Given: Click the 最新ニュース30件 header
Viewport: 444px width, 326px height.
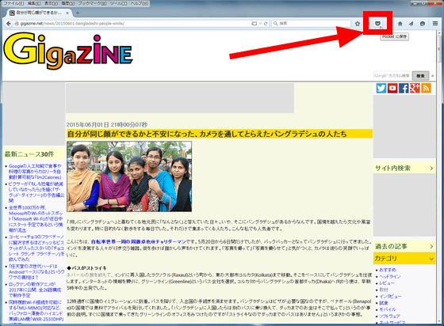Looking at the screenshot, I should (x=29, y=154).
